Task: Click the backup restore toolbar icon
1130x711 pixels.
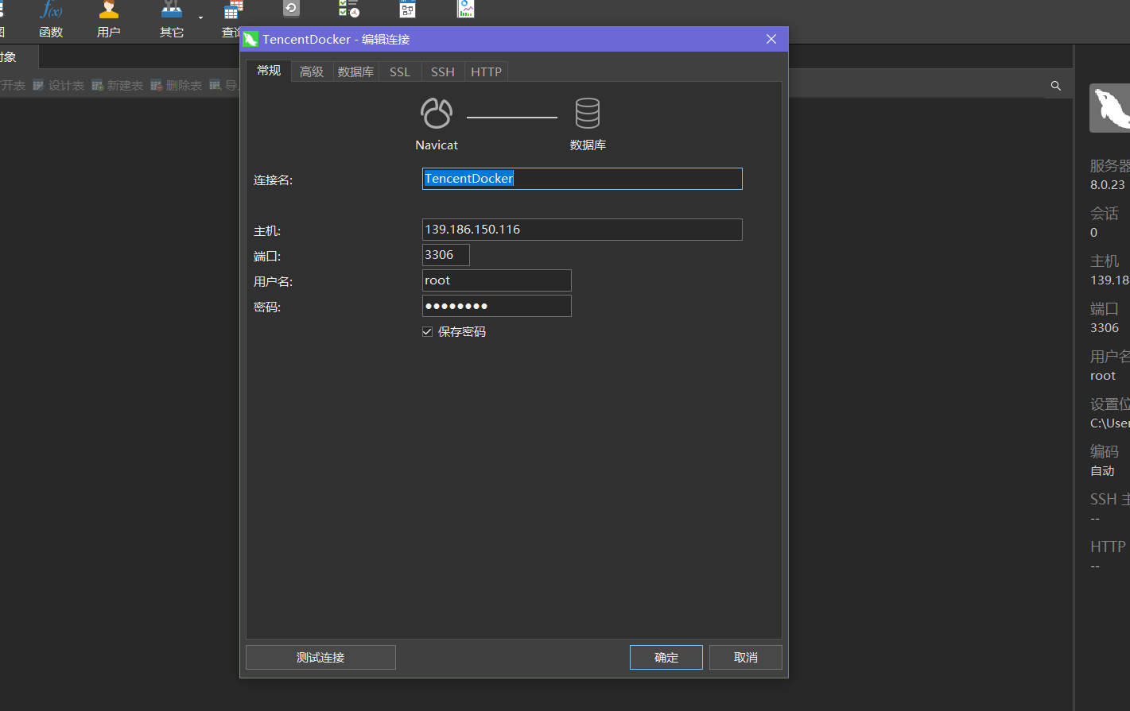Action: pyautogui.click(x=291, y=10)
